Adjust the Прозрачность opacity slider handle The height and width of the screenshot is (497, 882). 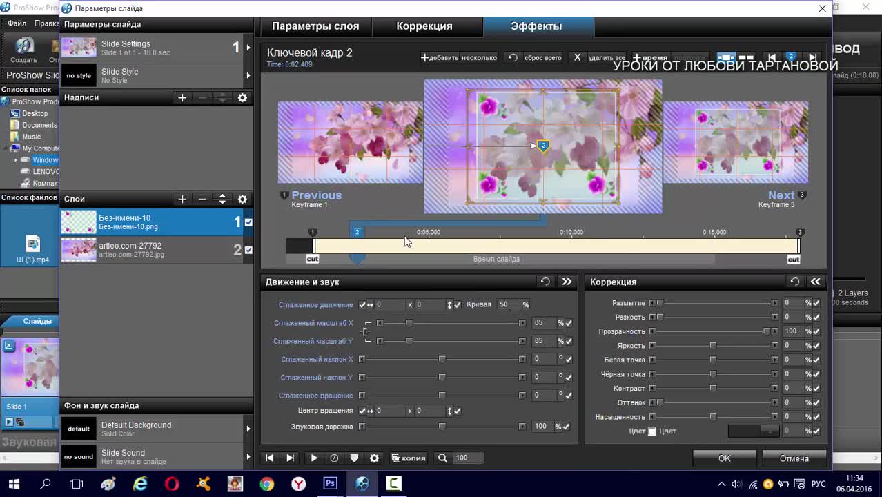(767, 331)
